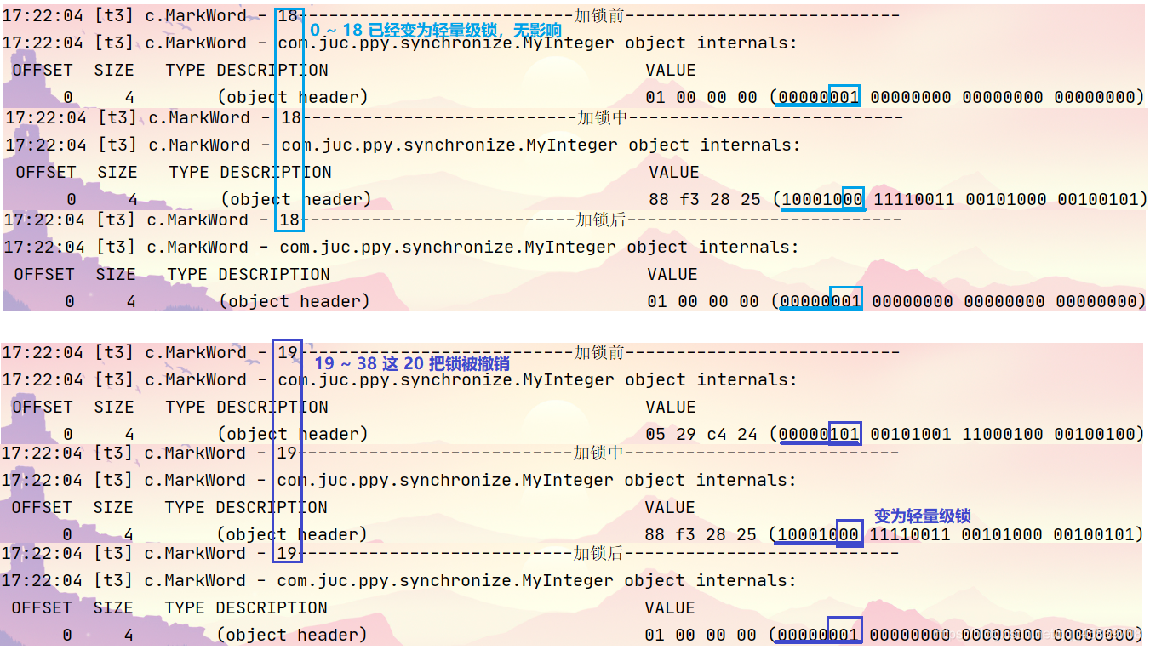The image size is (1150, 650).
Task: Click the 17:22:04 timestamp on the 18 加锁前 line
Action: 43,15
